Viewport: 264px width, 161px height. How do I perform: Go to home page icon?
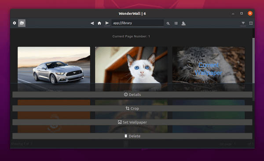coord(99,23)
